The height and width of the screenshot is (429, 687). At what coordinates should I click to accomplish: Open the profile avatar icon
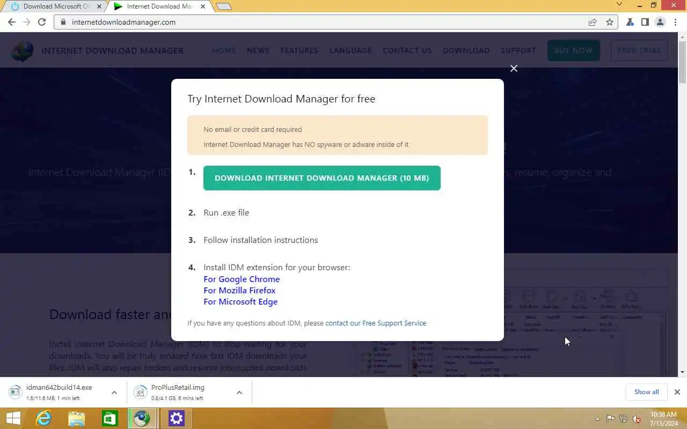660,22
